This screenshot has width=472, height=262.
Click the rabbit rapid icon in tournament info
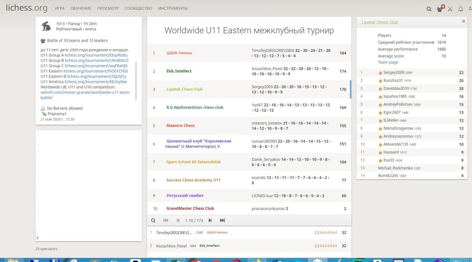[x=46, y=26]
